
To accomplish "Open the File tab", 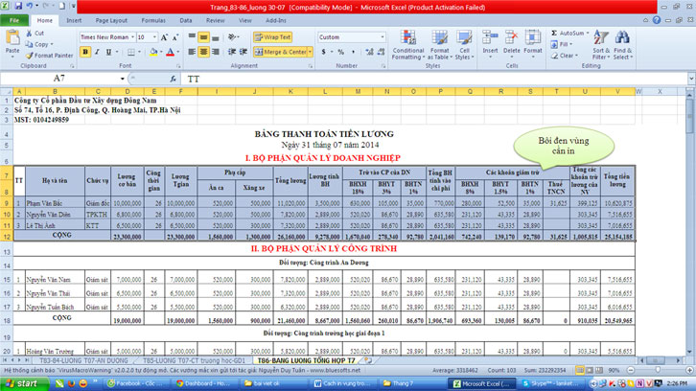I will 14,20.
